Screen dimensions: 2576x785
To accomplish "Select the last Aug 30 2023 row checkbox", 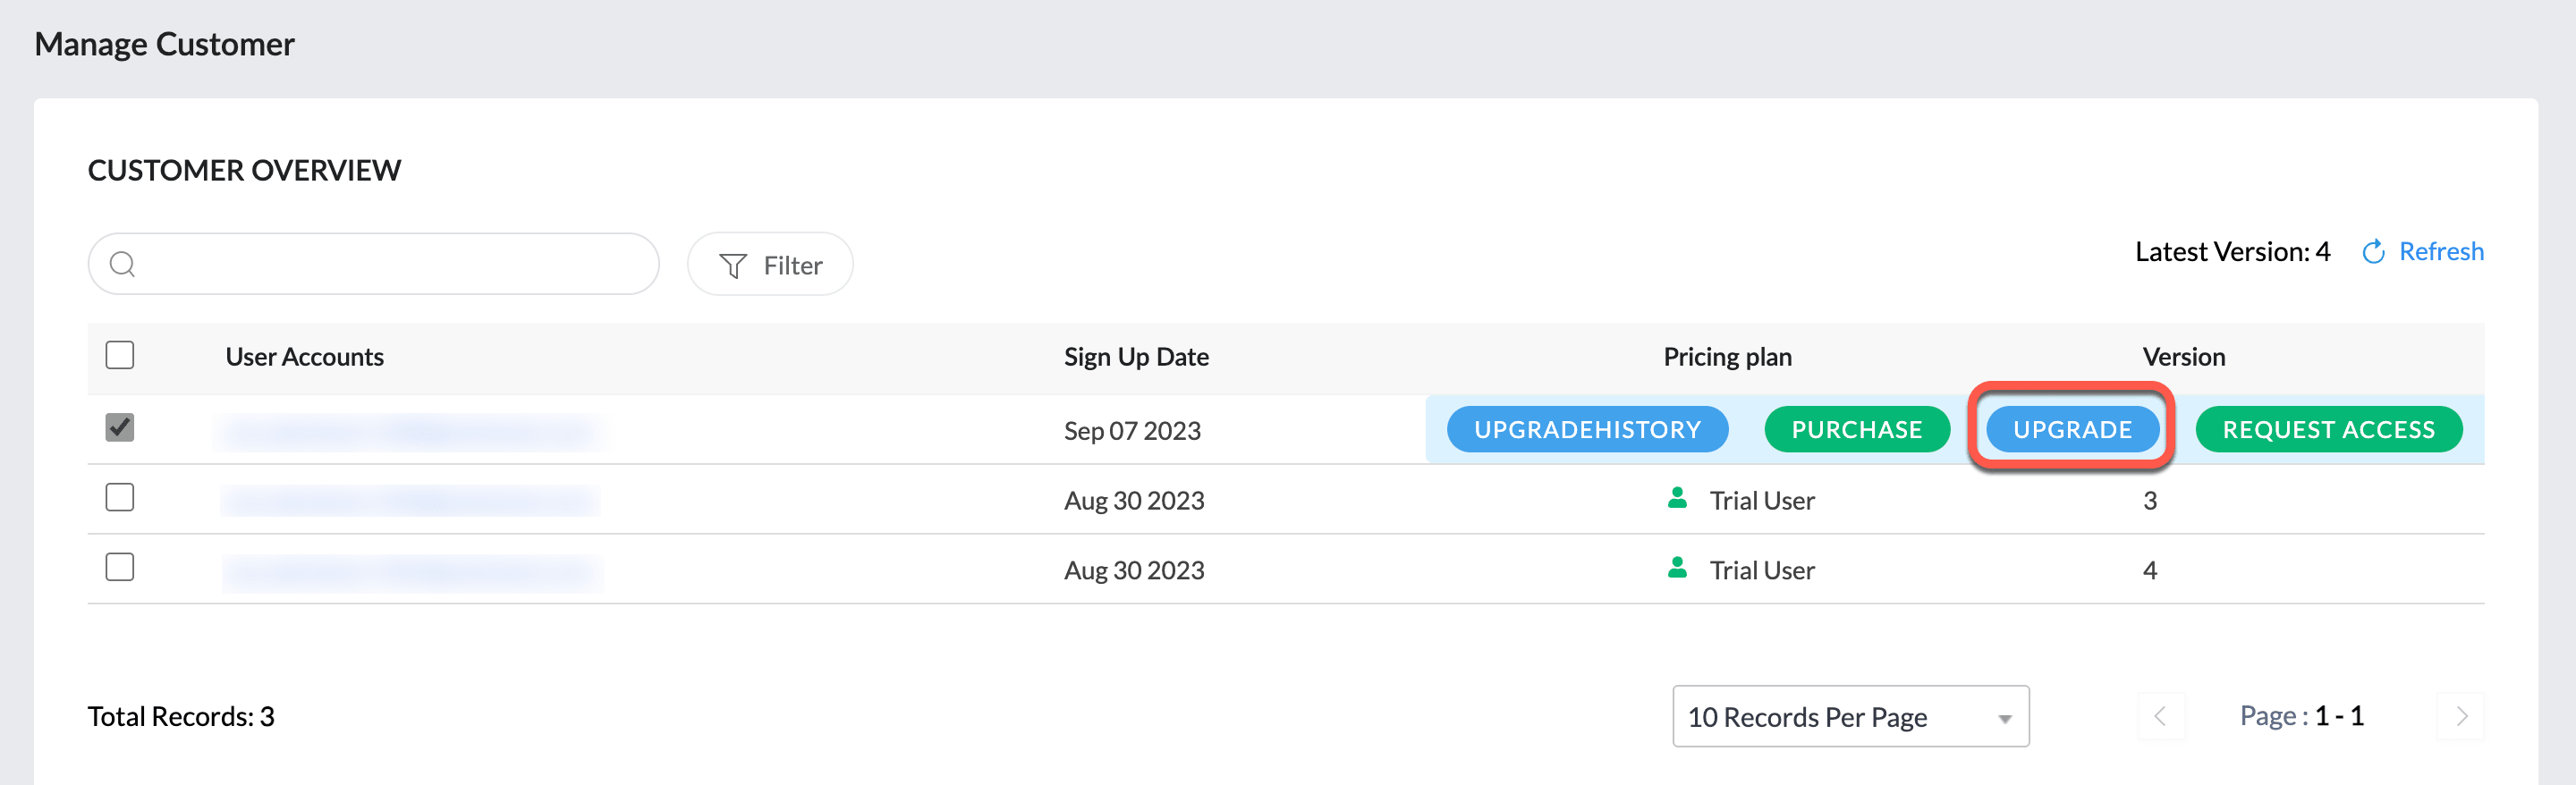I will 120,567.
